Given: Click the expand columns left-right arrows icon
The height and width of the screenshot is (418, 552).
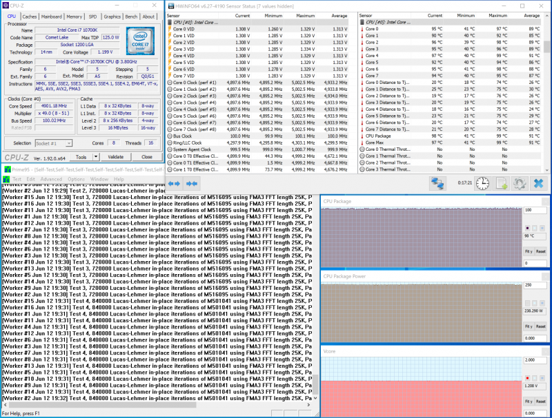Looking at the screenshot, I should click(175, 182).
